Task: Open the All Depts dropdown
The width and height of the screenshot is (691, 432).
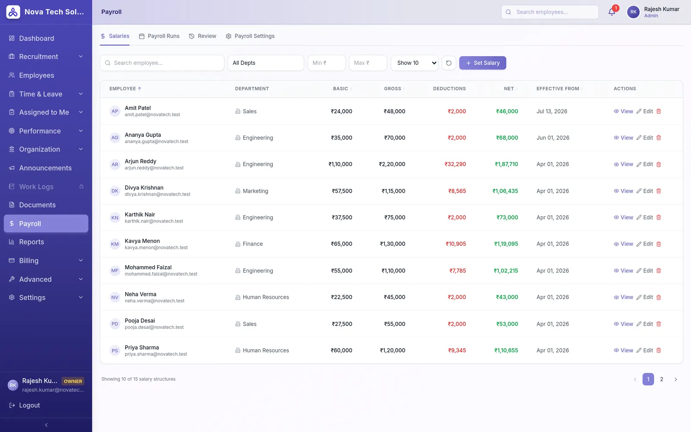Action: (266, 63)
